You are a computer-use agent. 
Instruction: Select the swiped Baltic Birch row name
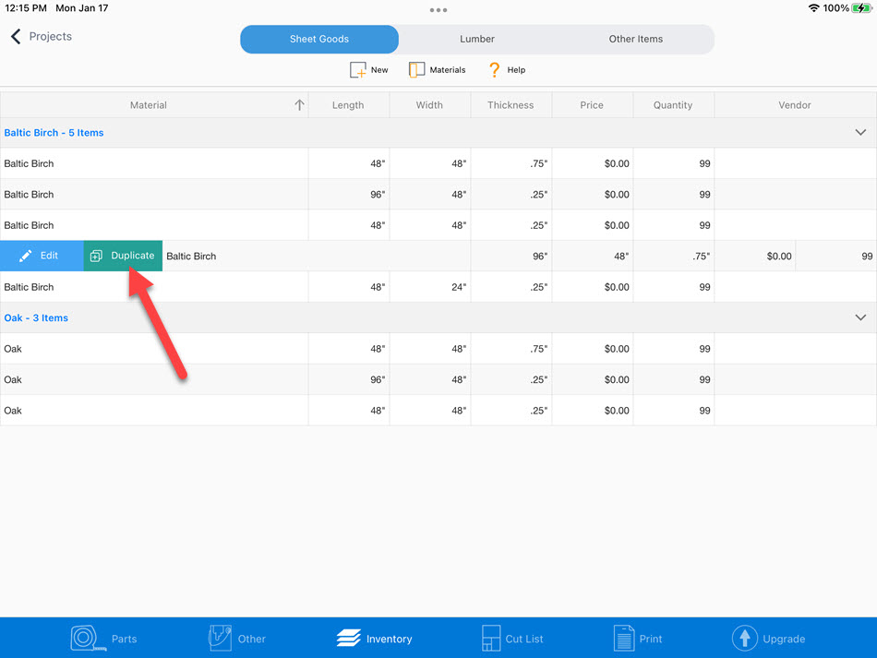[x=191, y=256]
